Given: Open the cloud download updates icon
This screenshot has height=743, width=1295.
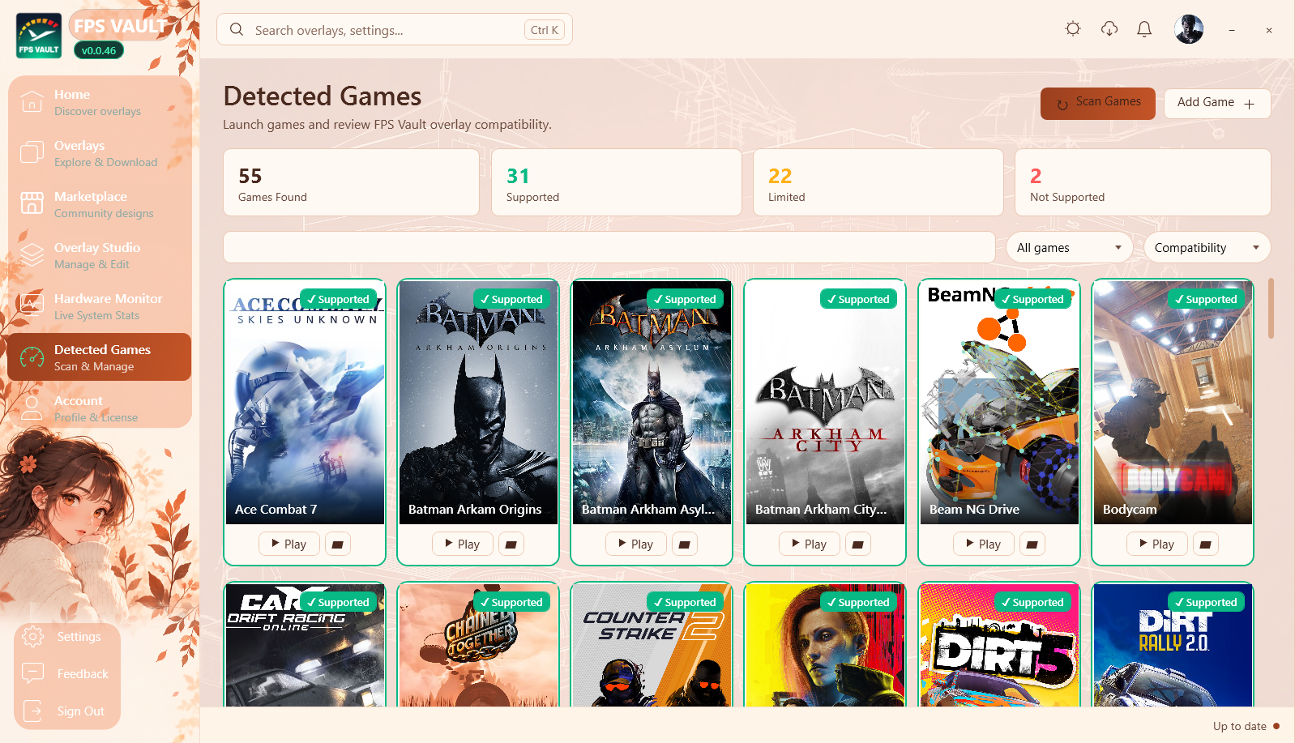Looking at the screenshot, I should coord(1109,29).
